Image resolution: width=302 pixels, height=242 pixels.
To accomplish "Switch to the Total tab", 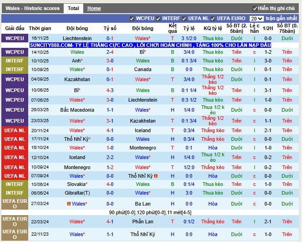I will click(x=73, y=8).
